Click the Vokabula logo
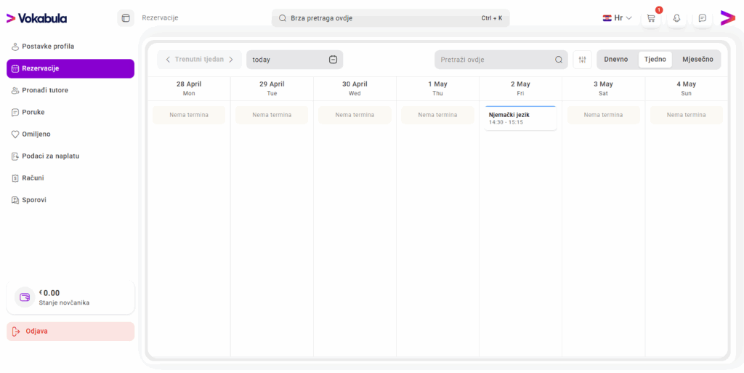Screen dimensions: 744x373 click(36, 18)
